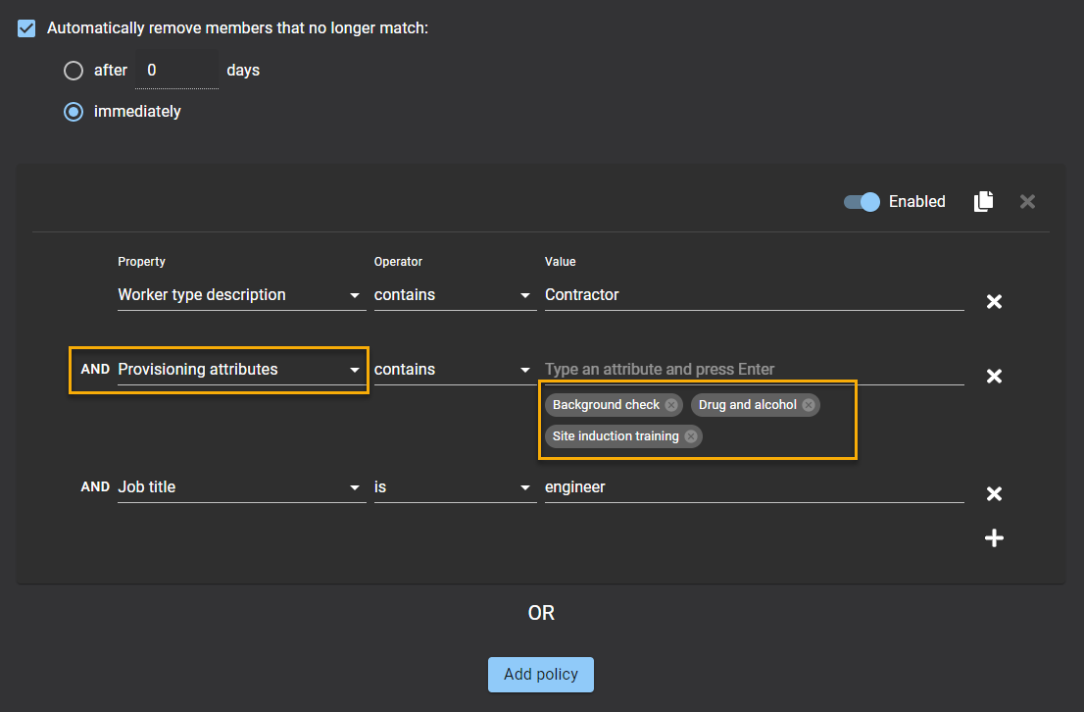
Task: Uncheck Automatically remove members checkbox
Action: [x=27, y=28]
